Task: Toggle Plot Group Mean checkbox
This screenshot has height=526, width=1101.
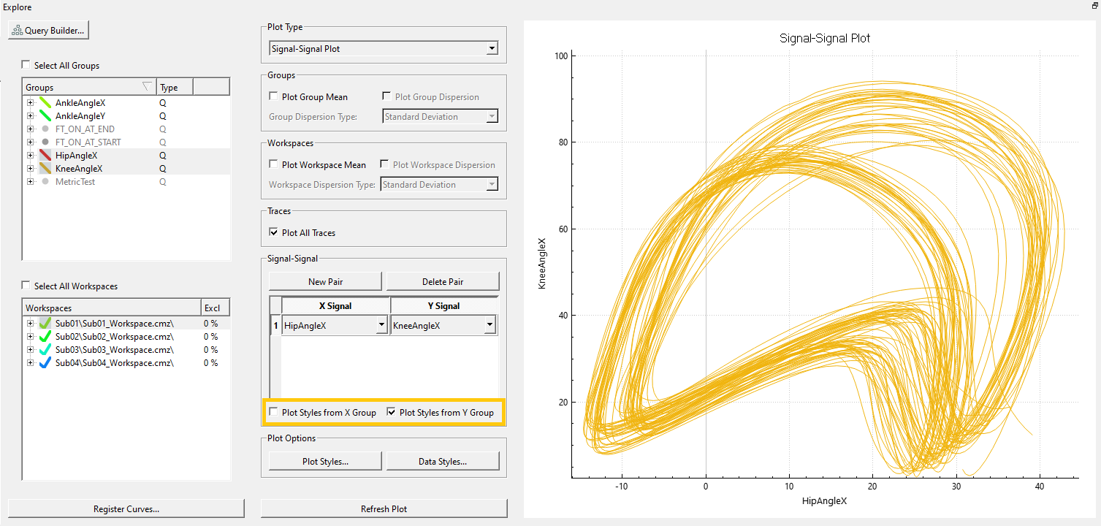Action: (x=273, y=96)
